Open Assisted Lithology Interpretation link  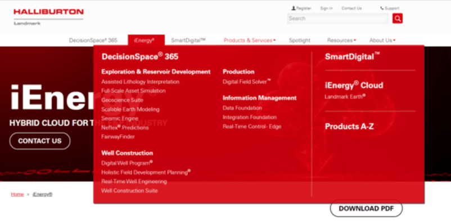(x=140, y=82)
